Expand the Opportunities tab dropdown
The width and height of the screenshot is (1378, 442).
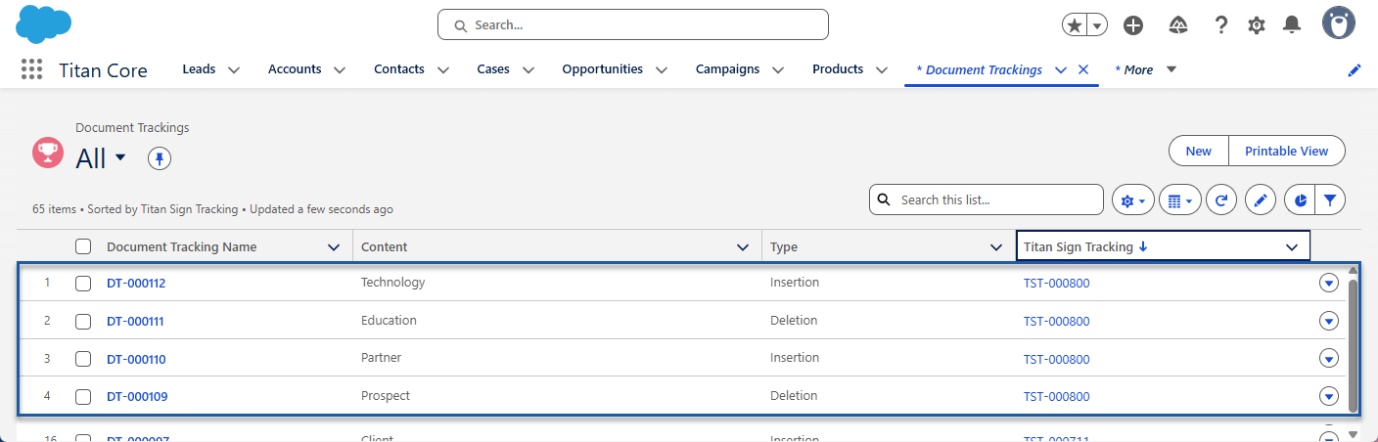(662, 70)
